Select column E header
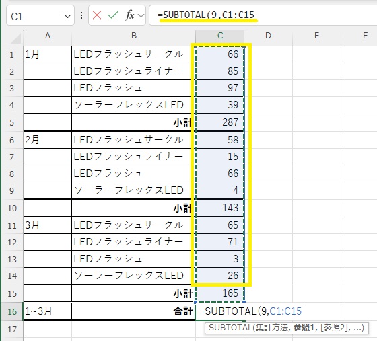This screenshot has height=341, width=377. 316,36
